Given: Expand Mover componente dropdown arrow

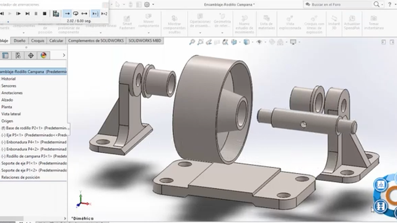Looking at the screenshot, I should pyautogui.click(x=149, y=32).
